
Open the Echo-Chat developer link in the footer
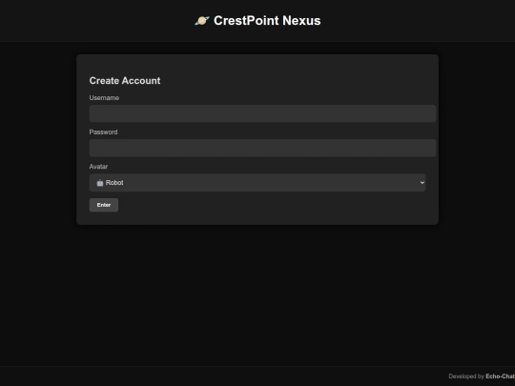[501, 376]
